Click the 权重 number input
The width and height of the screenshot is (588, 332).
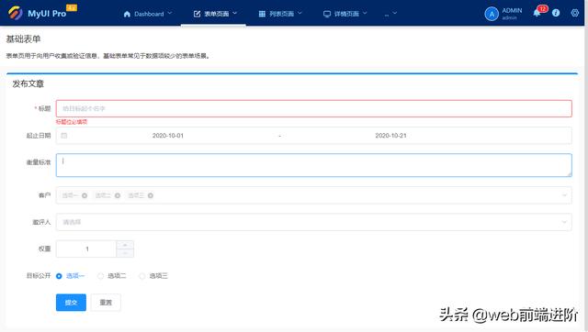pos(86,249)
